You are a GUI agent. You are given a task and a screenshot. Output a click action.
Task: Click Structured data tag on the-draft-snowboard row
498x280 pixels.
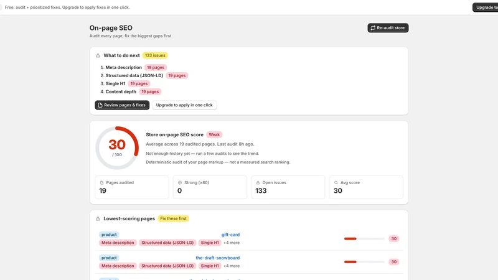coord(167,266)
